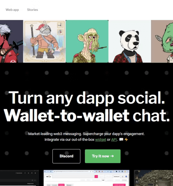This screenshot has height=186, width=173.
Task: Click the lightning bolt emoji icon
Action: click(x=126, y=139)
